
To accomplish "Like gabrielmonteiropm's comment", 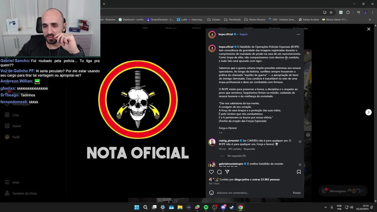I will (x=300, y=165).
